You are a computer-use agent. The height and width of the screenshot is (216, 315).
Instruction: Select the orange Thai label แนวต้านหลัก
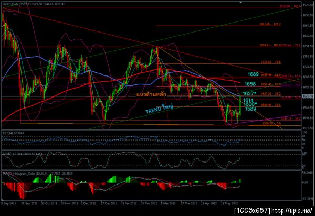151,94
